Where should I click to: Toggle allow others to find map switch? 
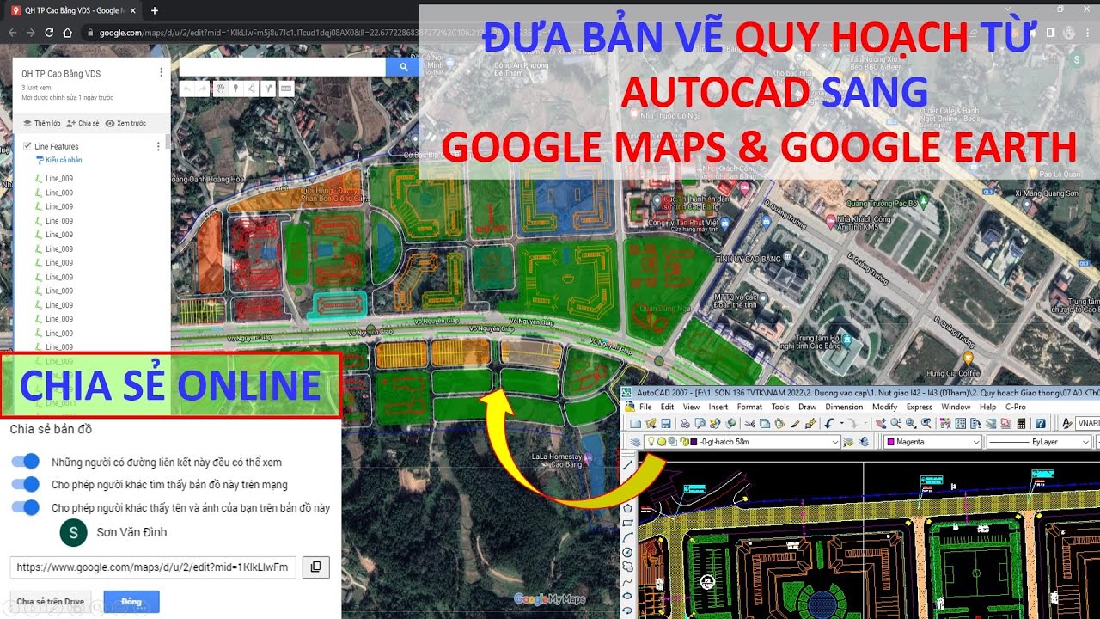26,485
